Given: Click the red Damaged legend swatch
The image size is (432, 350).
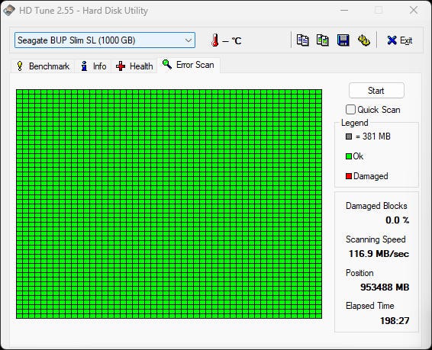Looking at the screenshot, I should coord(349,176).
